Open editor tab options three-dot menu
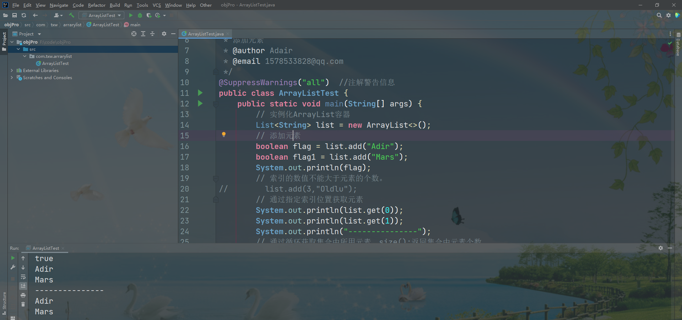 pos(670,34)
